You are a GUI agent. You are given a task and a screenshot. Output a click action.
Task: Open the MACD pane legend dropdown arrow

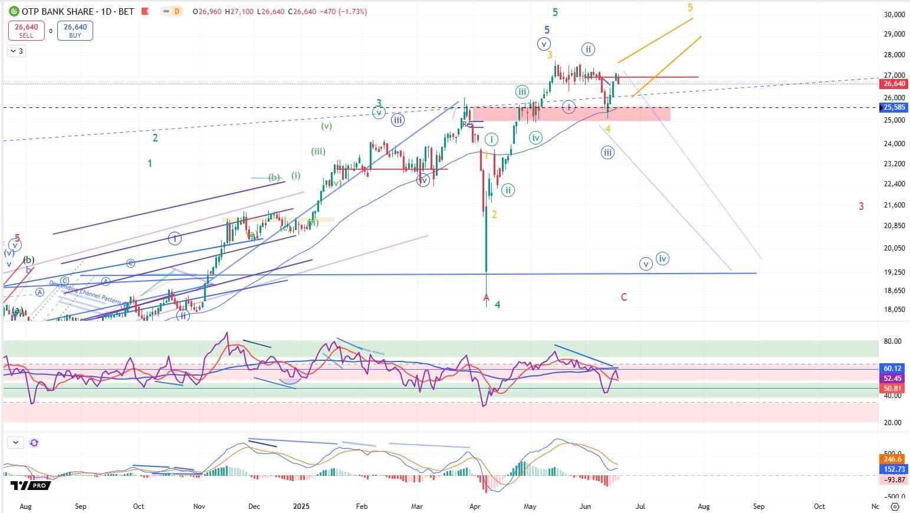15,442
